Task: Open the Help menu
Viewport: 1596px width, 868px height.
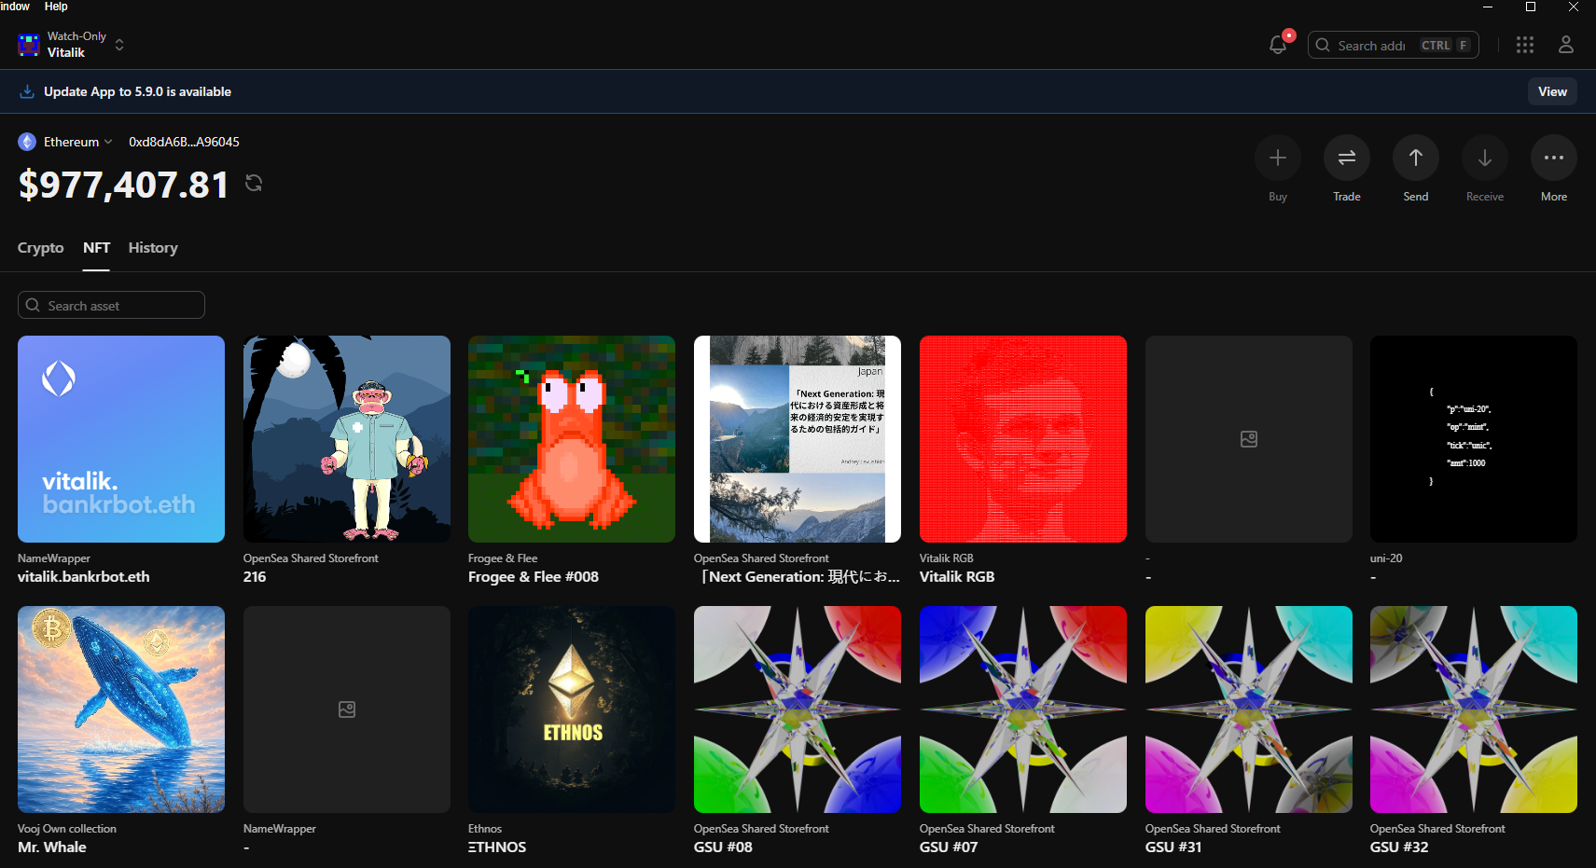Action: click(56, 7)
